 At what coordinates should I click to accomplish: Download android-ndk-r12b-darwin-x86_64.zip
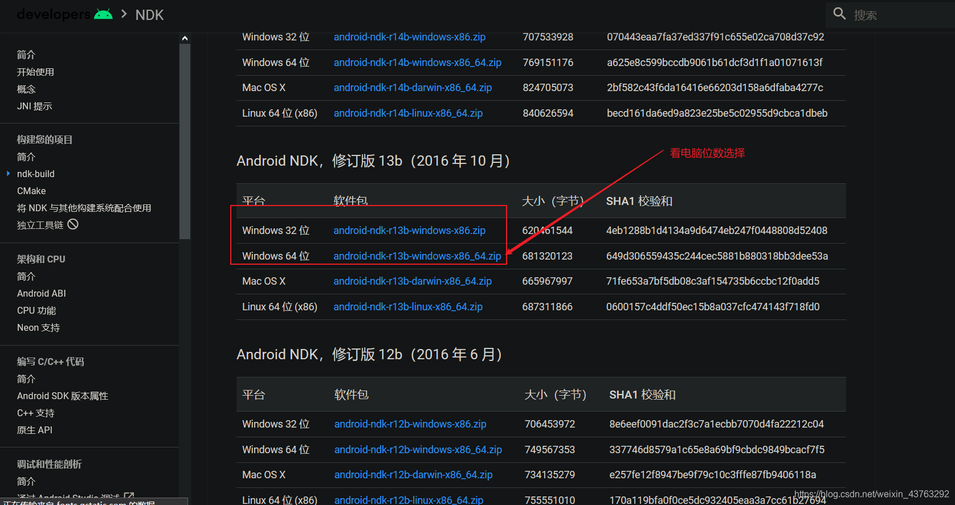click(x=414, y=475)
